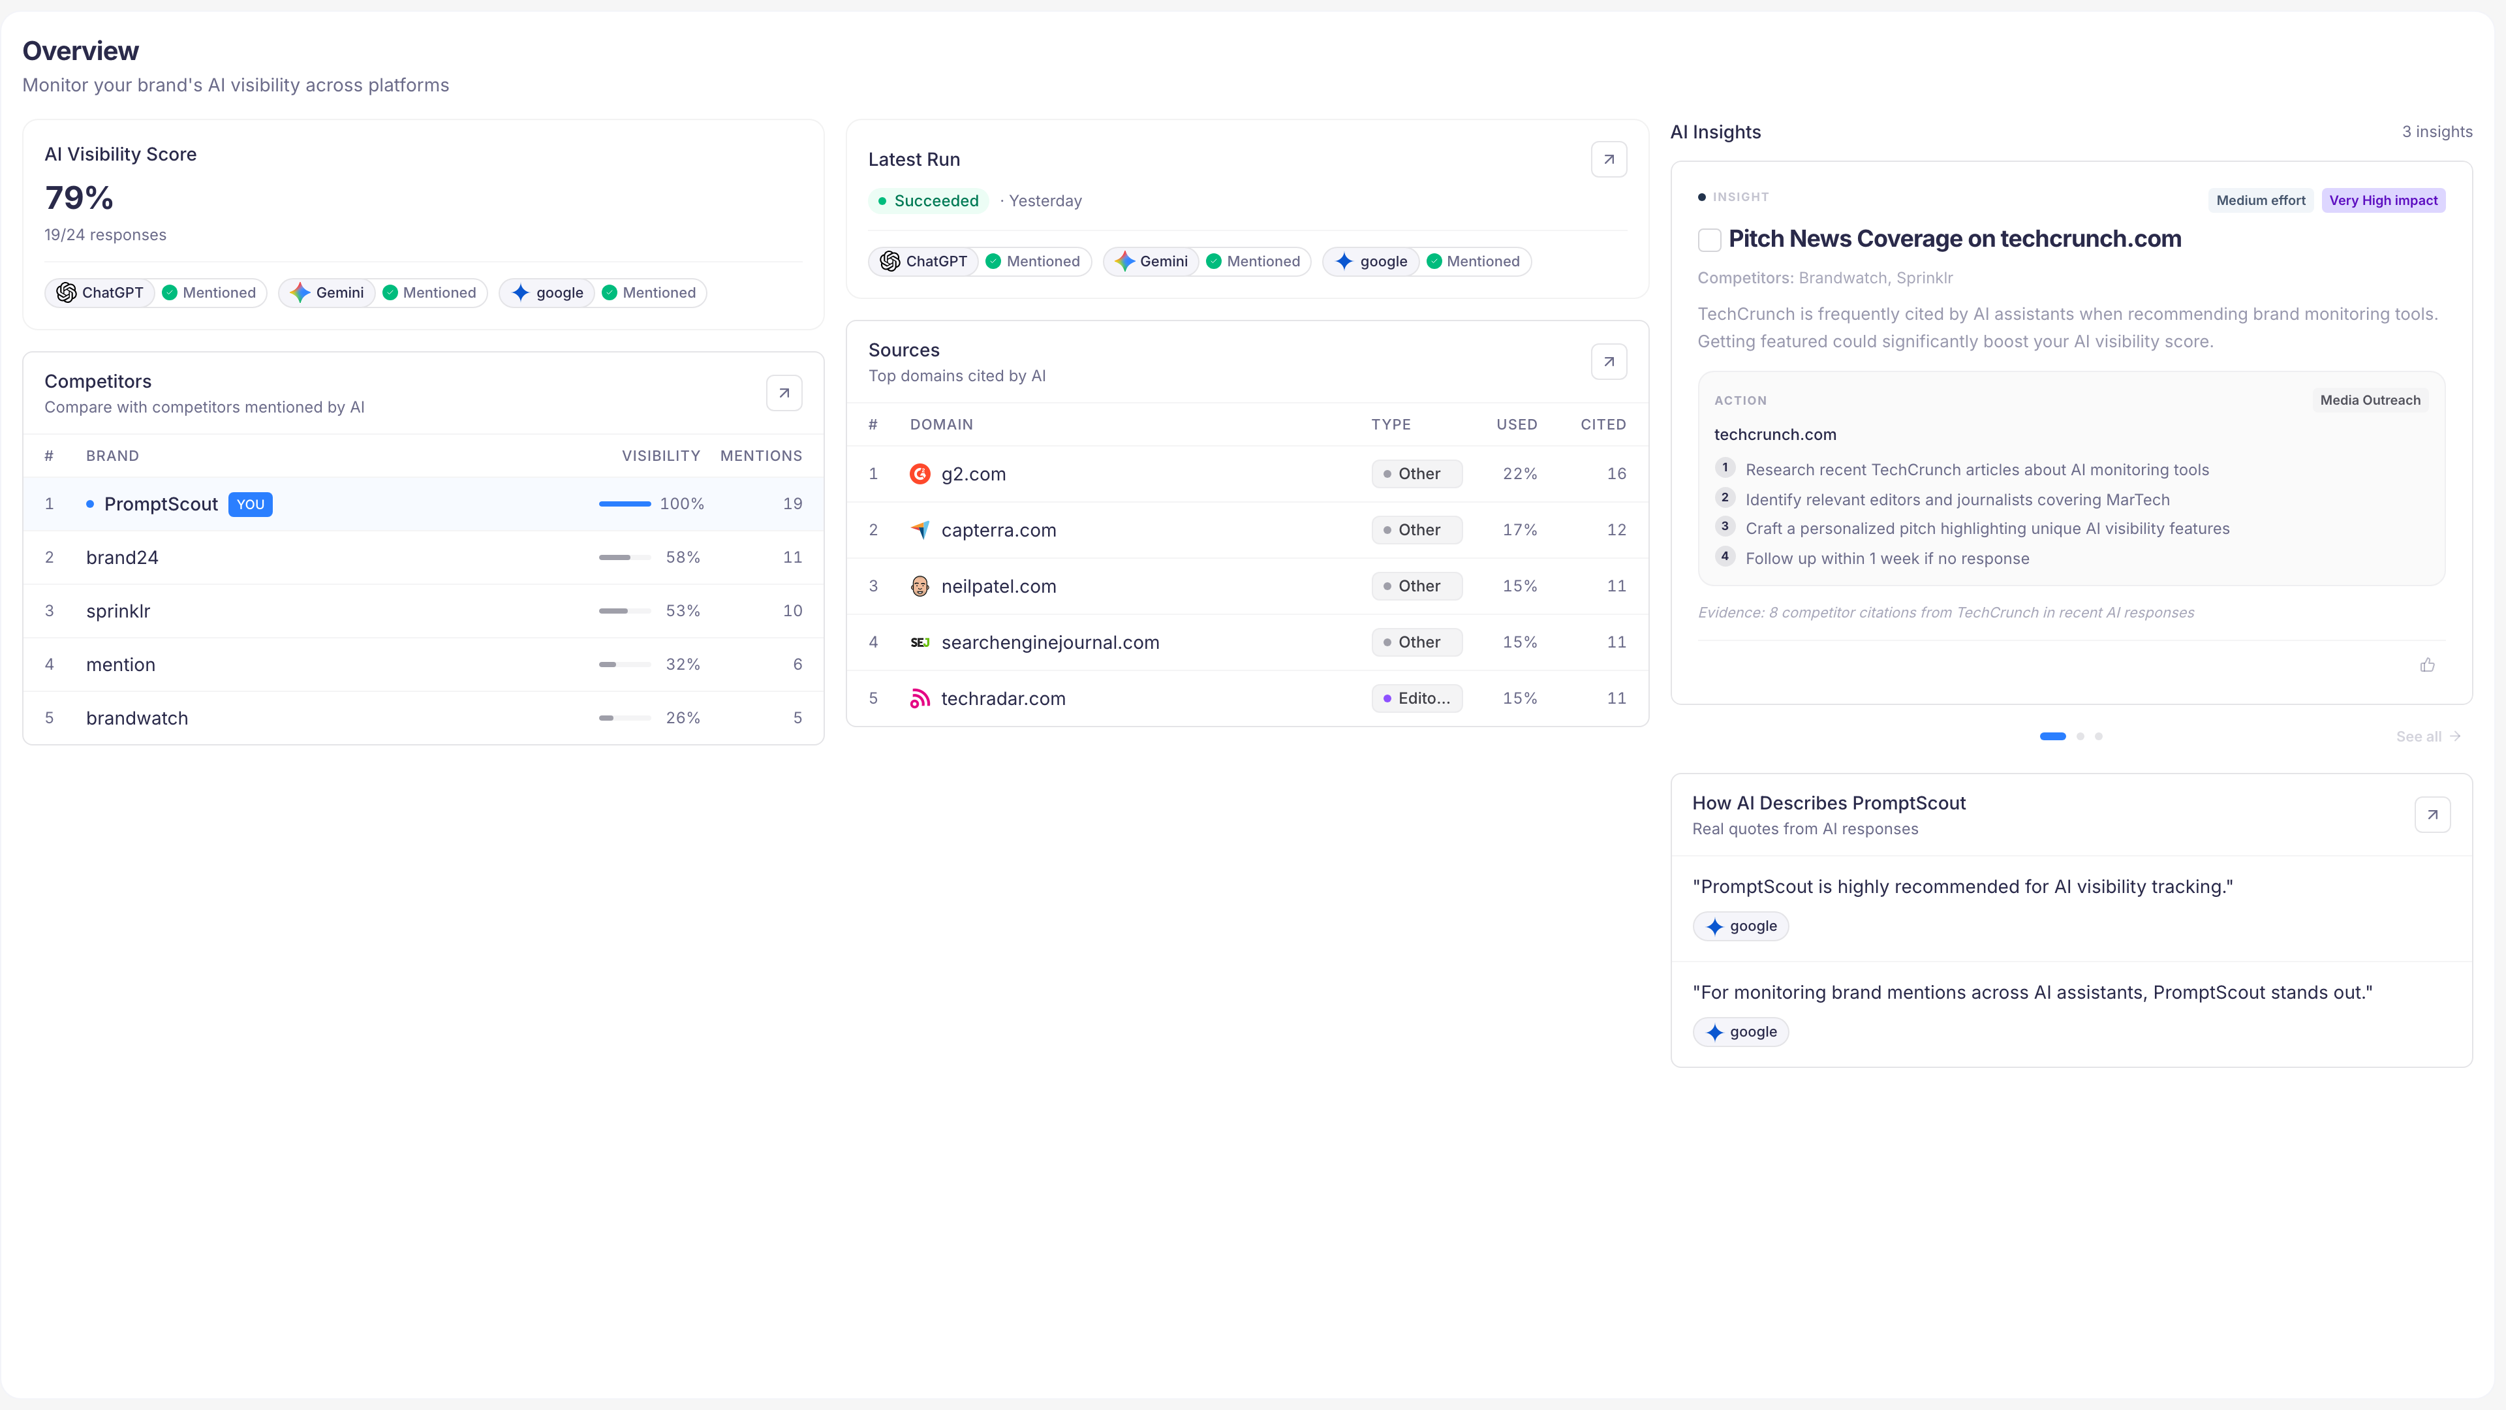Click Gemini logo in AI Visibility Score
Screen dimensions: 2506x1410
click(x=300, y=293)
